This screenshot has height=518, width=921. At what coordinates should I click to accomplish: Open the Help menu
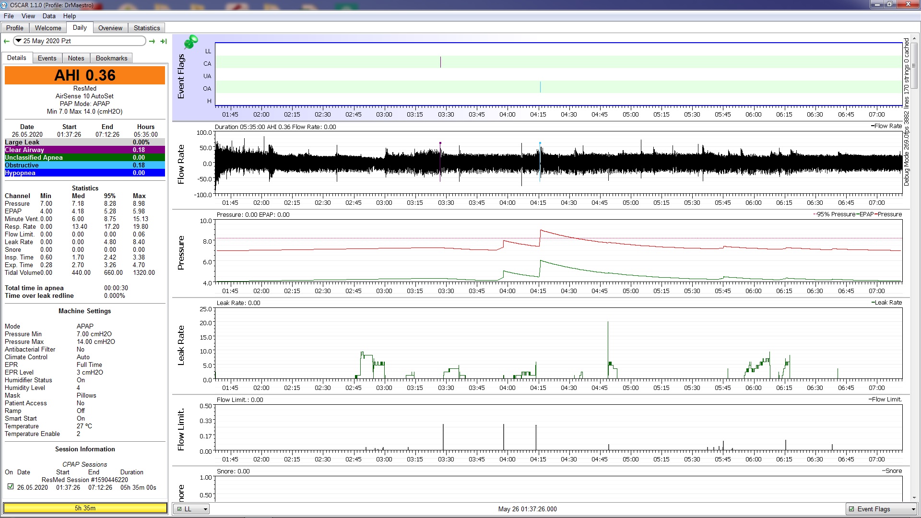tap(70, 16)
